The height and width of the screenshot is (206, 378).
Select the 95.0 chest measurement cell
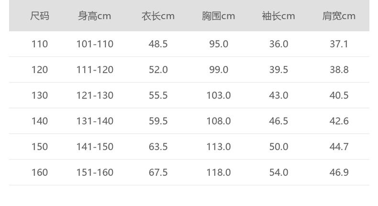click(x=218, y=44)
